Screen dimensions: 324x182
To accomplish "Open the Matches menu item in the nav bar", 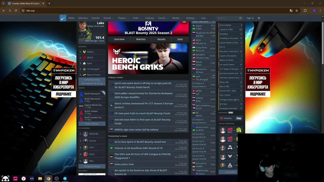I will [x=83, y=18].
